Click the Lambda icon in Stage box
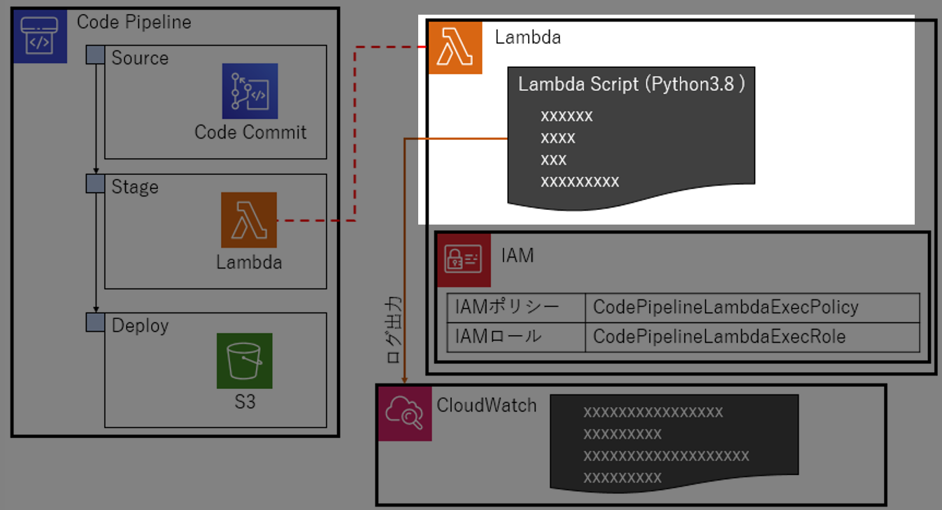 point(249,220)
